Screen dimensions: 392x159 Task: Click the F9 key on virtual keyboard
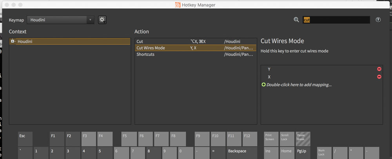coord(202,139)
